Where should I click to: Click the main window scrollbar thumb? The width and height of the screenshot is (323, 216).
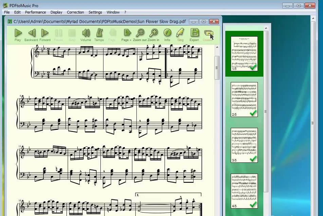[313, 123]
